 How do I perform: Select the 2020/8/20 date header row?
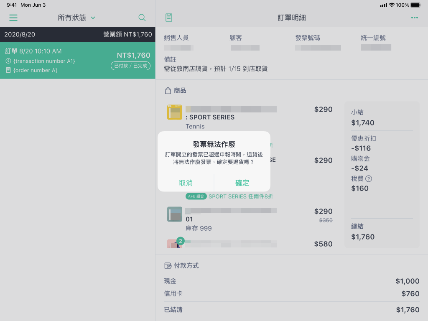(77, 34)
